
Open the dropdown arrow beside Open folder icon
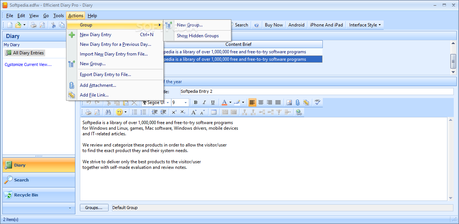pyautogui.click(x=24, y=25)
